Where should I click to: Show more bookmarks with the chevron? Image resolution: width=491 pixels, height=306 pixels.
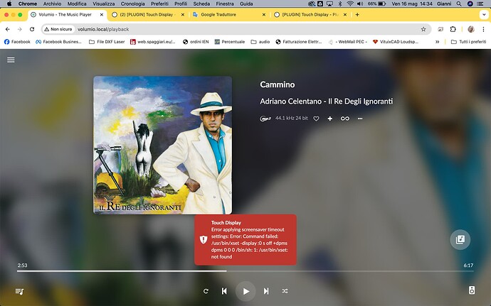pos(437,42)
